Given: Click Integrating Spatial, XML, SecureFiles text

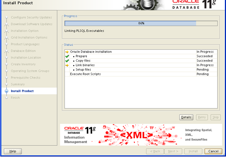Looking at the screenshot, I should click(199, 135).
